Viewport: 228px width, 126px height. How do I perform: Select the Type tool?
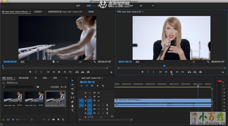click(x=72, y=110)
